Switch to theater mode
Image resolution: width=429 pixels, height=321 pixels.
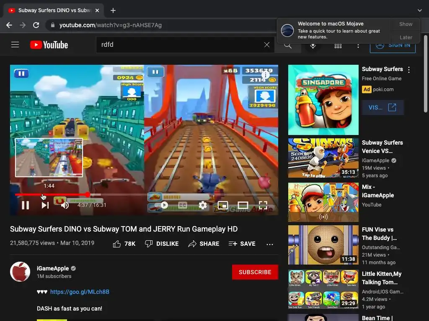pos(243,205)
